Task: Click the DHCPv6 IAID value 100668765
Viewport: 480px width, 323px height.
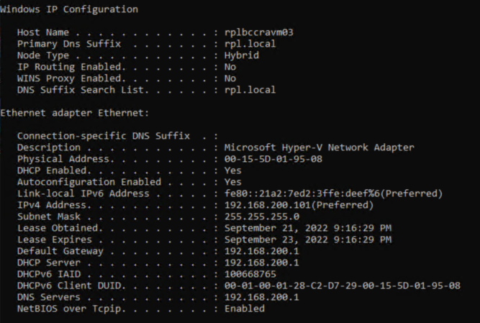Action: [250, 274]
